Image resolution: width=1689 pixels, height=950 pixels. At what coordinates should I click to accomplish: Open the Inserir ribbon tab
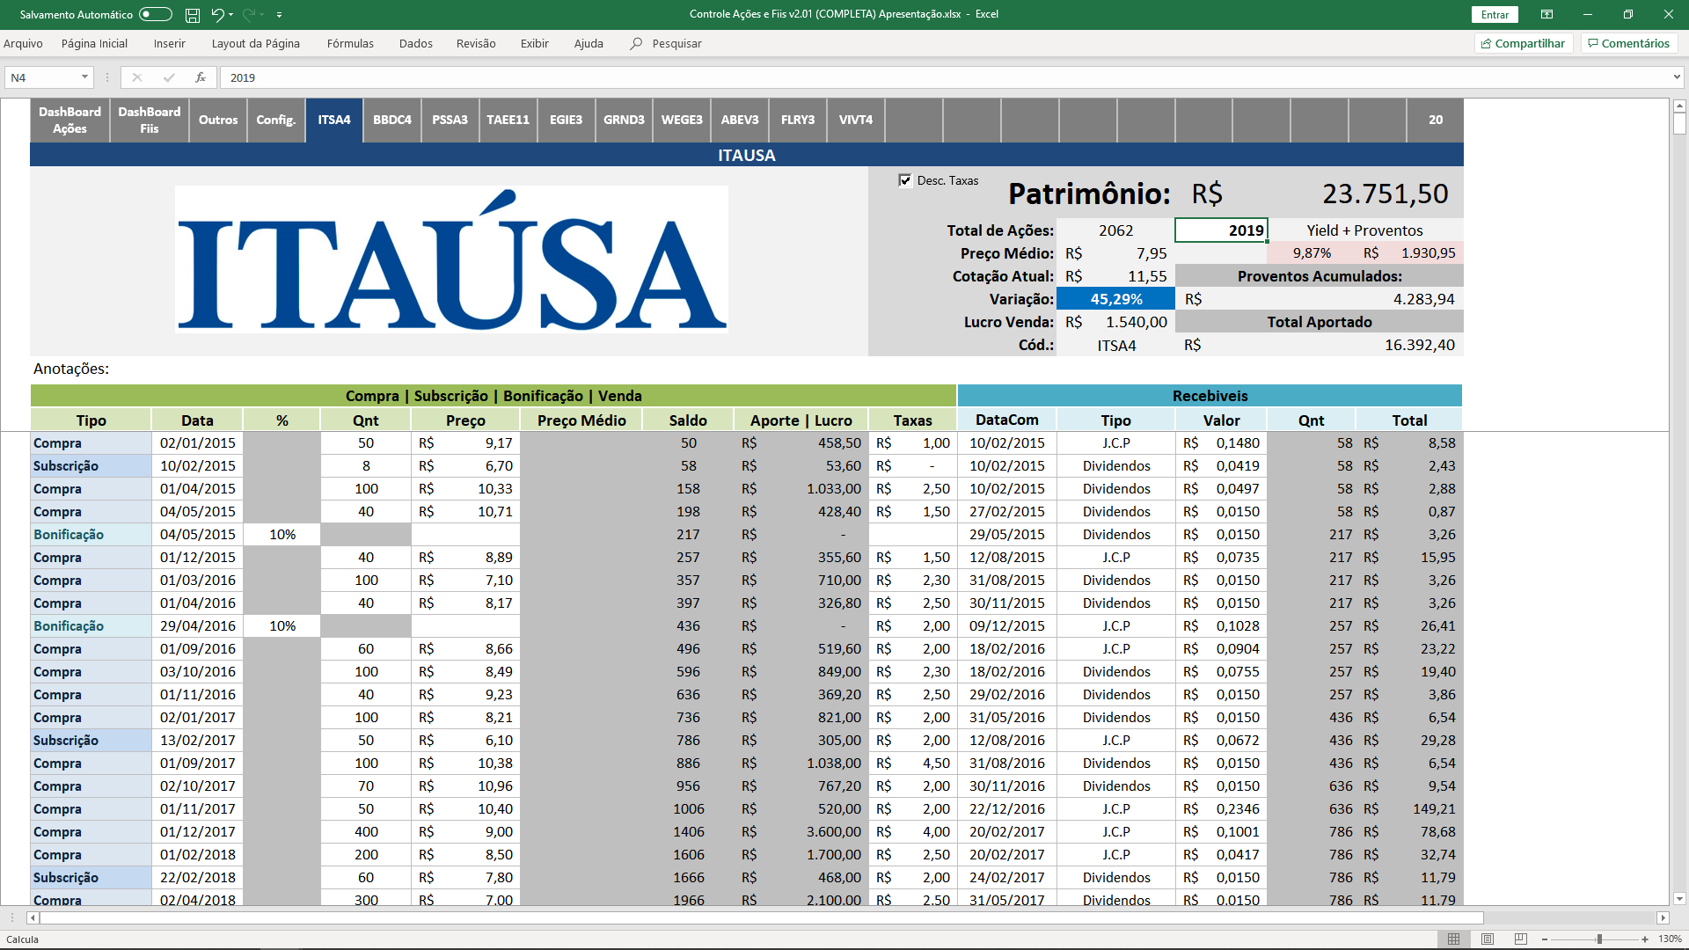[169, 43]
